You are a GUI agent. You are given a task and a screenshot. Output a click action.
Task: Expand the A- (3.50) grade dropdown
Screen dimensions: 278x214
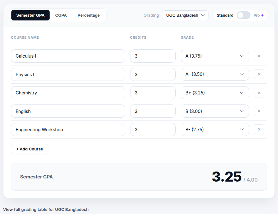pos(215,74)
